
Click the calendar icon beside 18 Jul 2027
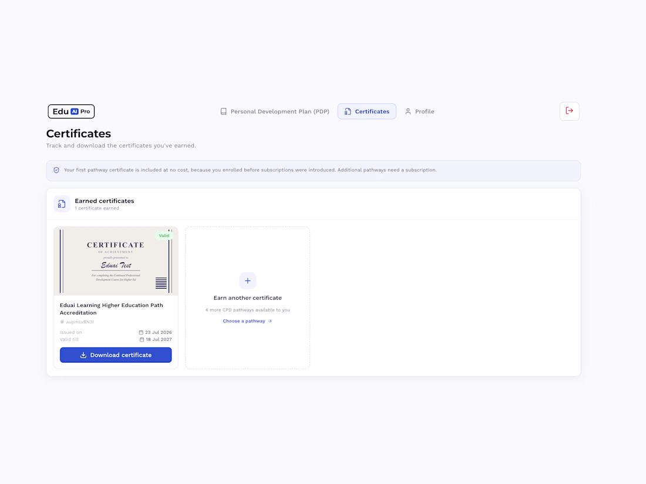pos(142,340)
